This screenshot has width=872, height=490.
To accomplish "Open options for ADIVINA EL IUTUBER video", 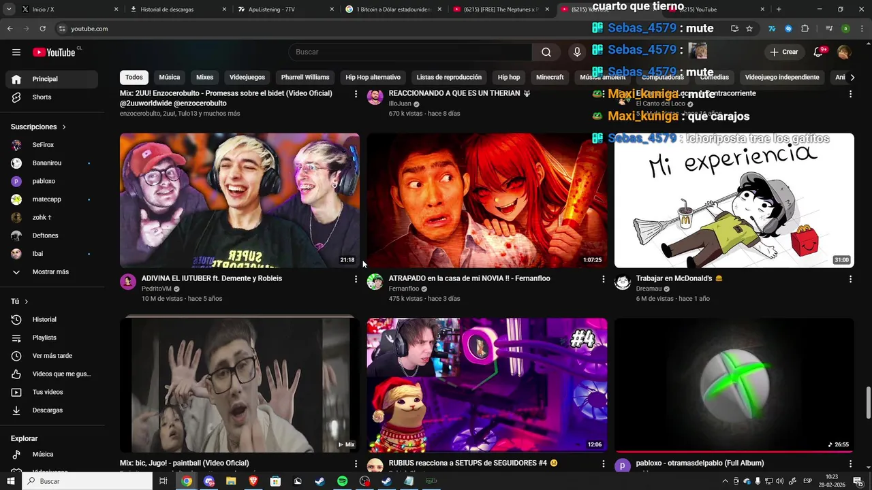I will (356, 279).
